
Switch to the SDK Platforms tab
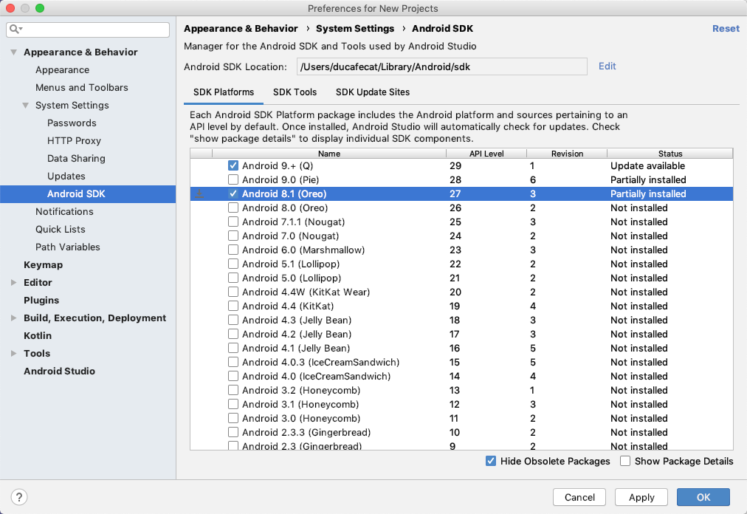pos(224,92)
